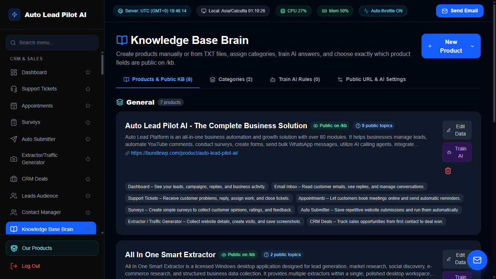Star the Extractor/Traffic Generator entry
Viewport: 496px width, 279px height.
tap(88, 159)
